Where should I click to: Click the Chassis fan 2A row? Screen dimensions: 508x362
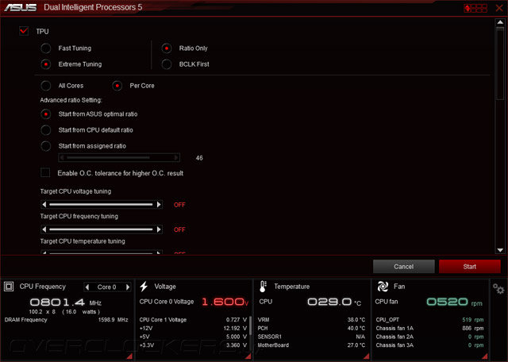(429, 337)
